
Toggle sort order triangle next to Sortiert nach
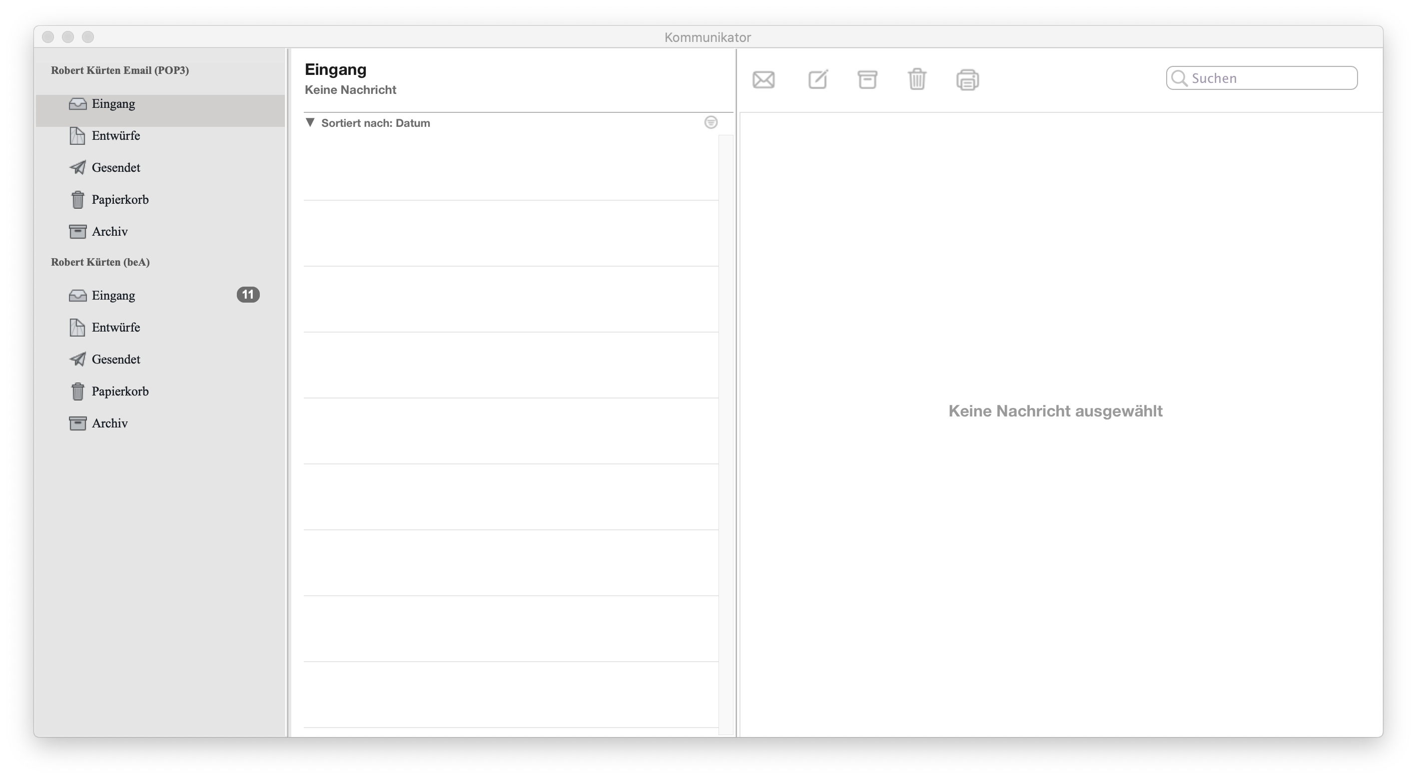(x=310, y=123)
